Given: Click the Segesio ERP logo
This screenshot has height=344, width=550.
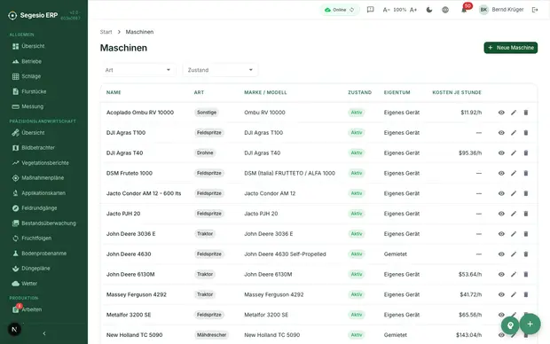Looking at the screenshot, I should coord(33,15).
